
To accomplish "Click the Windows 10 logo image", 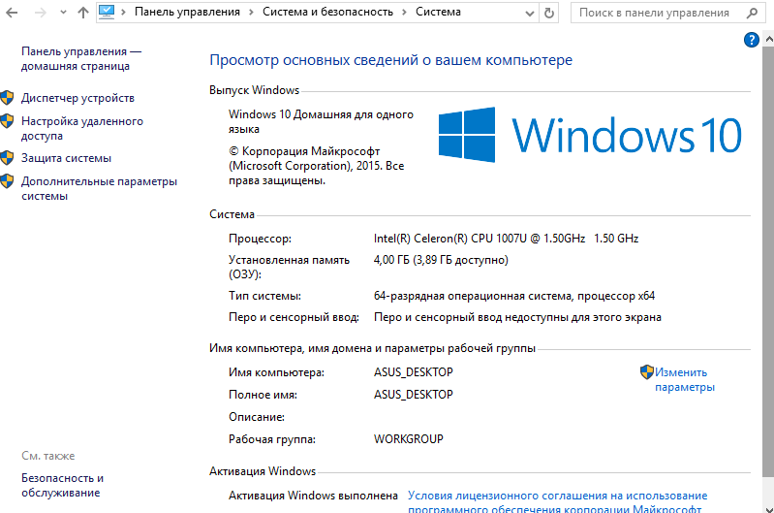I will pos(590,135).
